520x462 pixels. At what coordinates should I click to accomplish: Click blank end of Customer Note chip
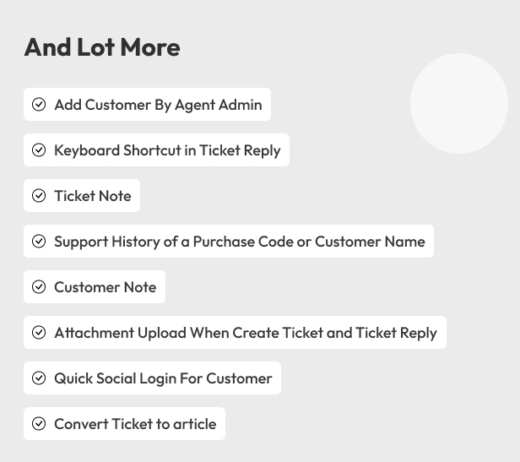pos(161,287)
